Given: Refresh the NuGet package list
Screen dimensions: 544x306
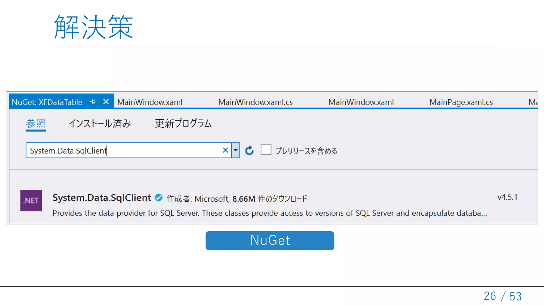Looking at the screenshot, I should pos(249,150).
